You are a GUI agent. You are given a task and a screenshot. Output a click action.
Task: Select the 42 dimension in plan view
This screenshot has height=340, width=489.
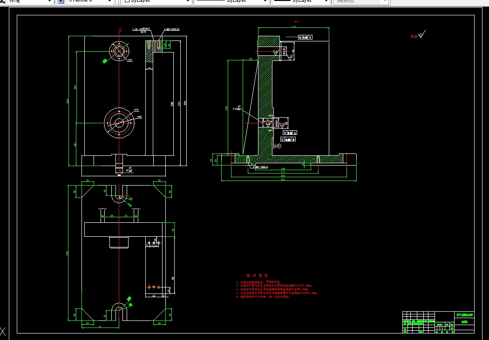click(154, 296)
